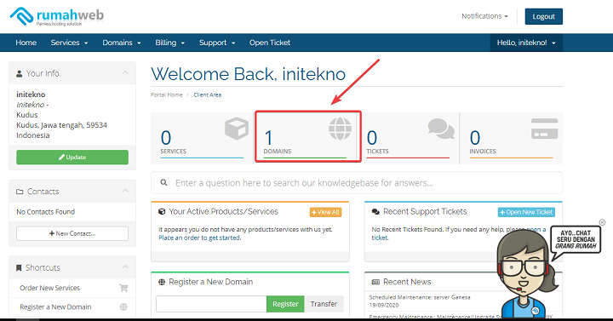Image resolution: width=613 pixels, height=321 pixels.
Task: Expand the Domains menu
Action: [x=122, y=43]
